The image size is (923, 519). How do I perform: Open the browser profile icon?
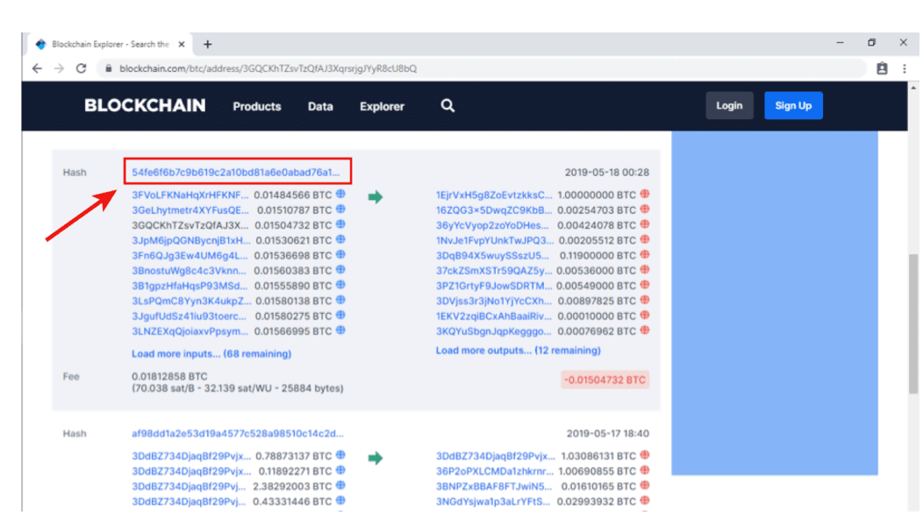coord(882,68)
